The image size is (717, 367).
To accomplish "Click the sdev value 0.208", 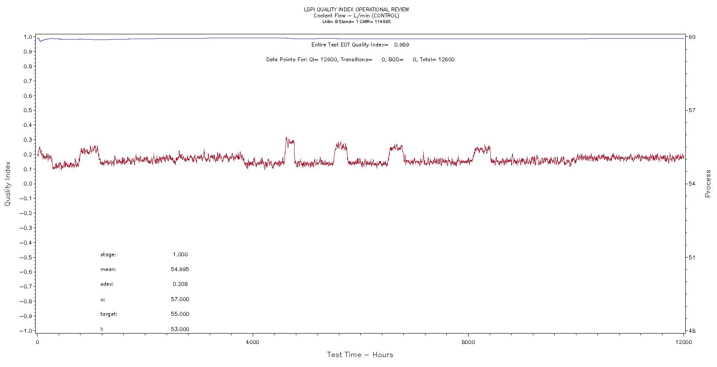I will (180, 284).
